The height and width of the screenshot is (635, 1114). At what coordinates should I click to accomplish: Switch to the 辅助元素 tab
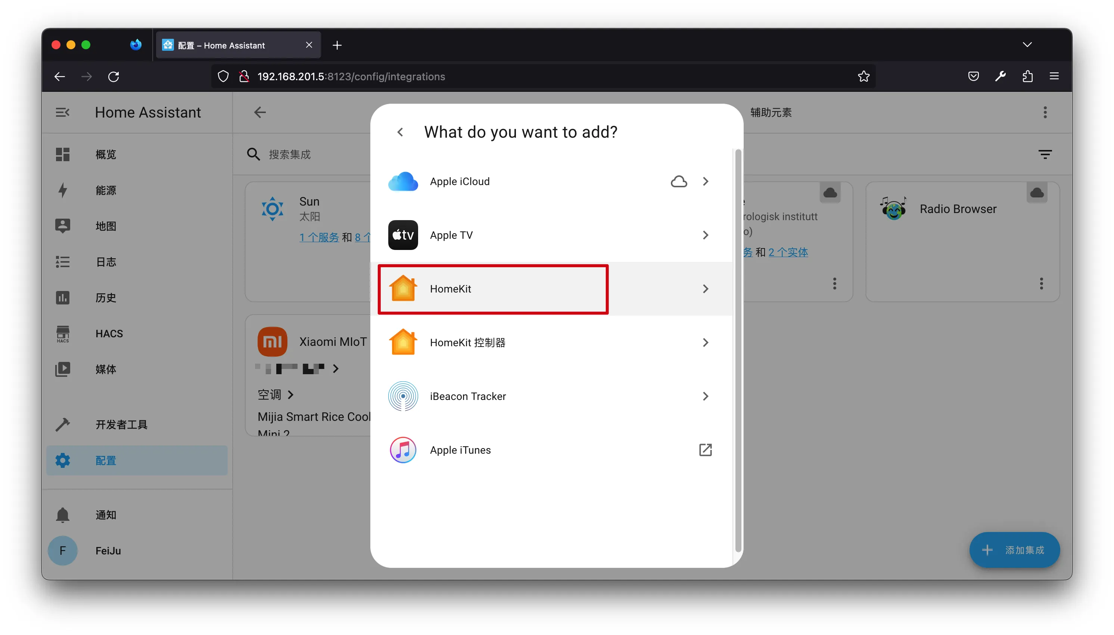[x=771, y=113]
